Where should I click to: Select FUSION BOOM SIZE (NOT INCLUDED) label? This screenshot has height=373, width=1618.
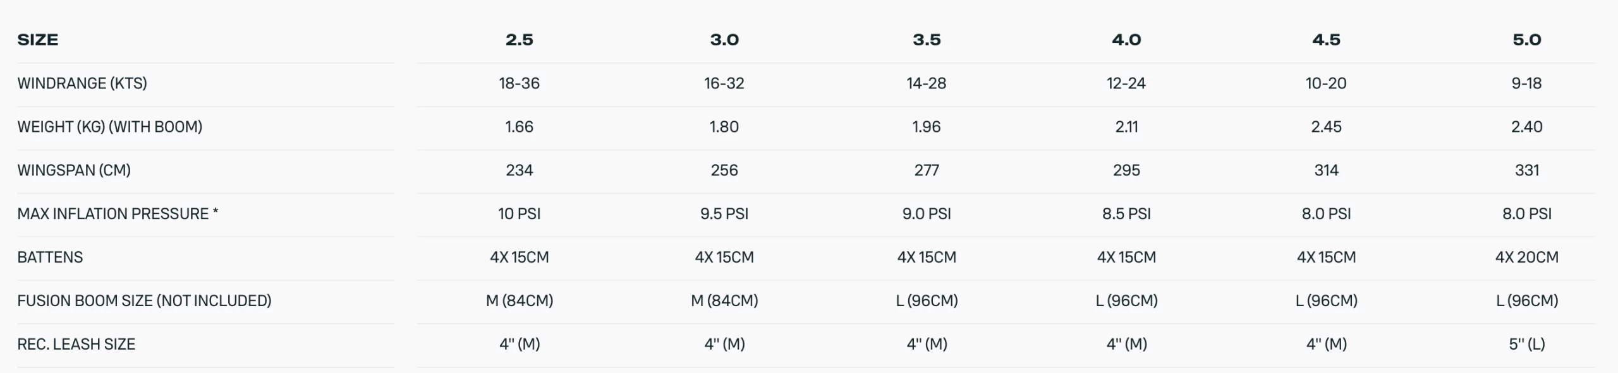pos(144,301)
